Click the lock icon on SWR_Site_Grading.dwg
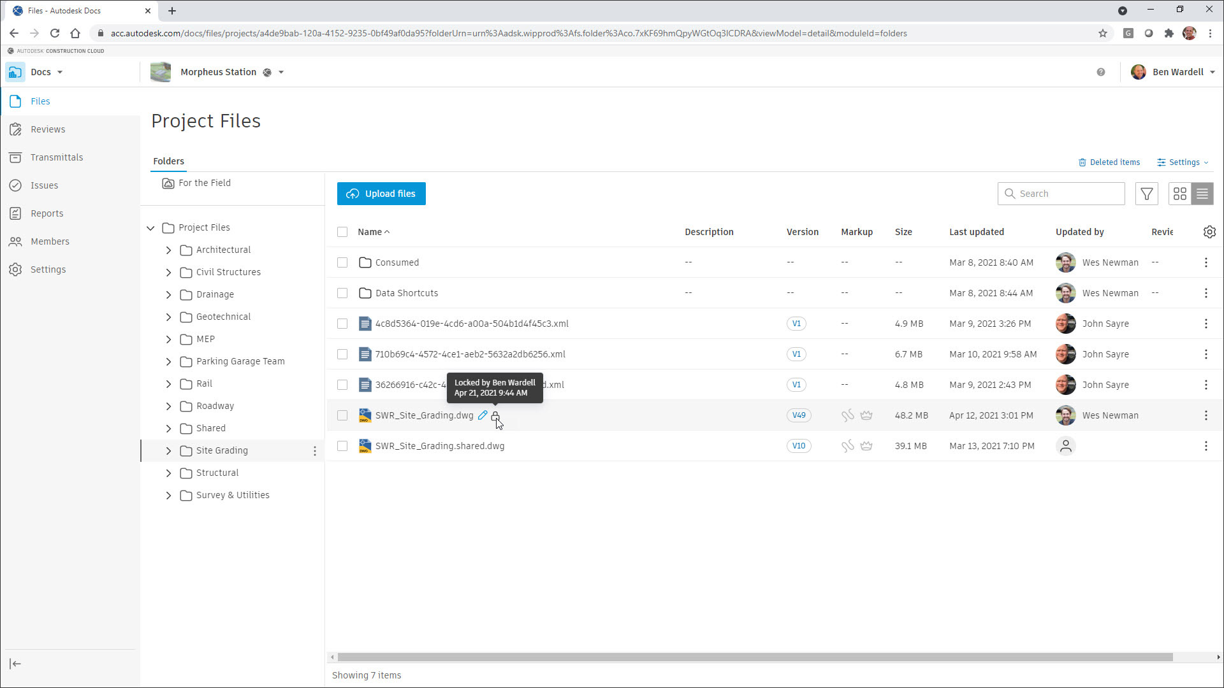Screen dimensions: 1224x688 pos(495,415)
